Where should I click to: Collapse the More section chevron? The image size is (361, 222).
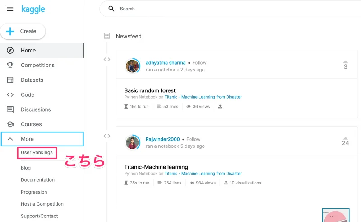click(10, 139)
